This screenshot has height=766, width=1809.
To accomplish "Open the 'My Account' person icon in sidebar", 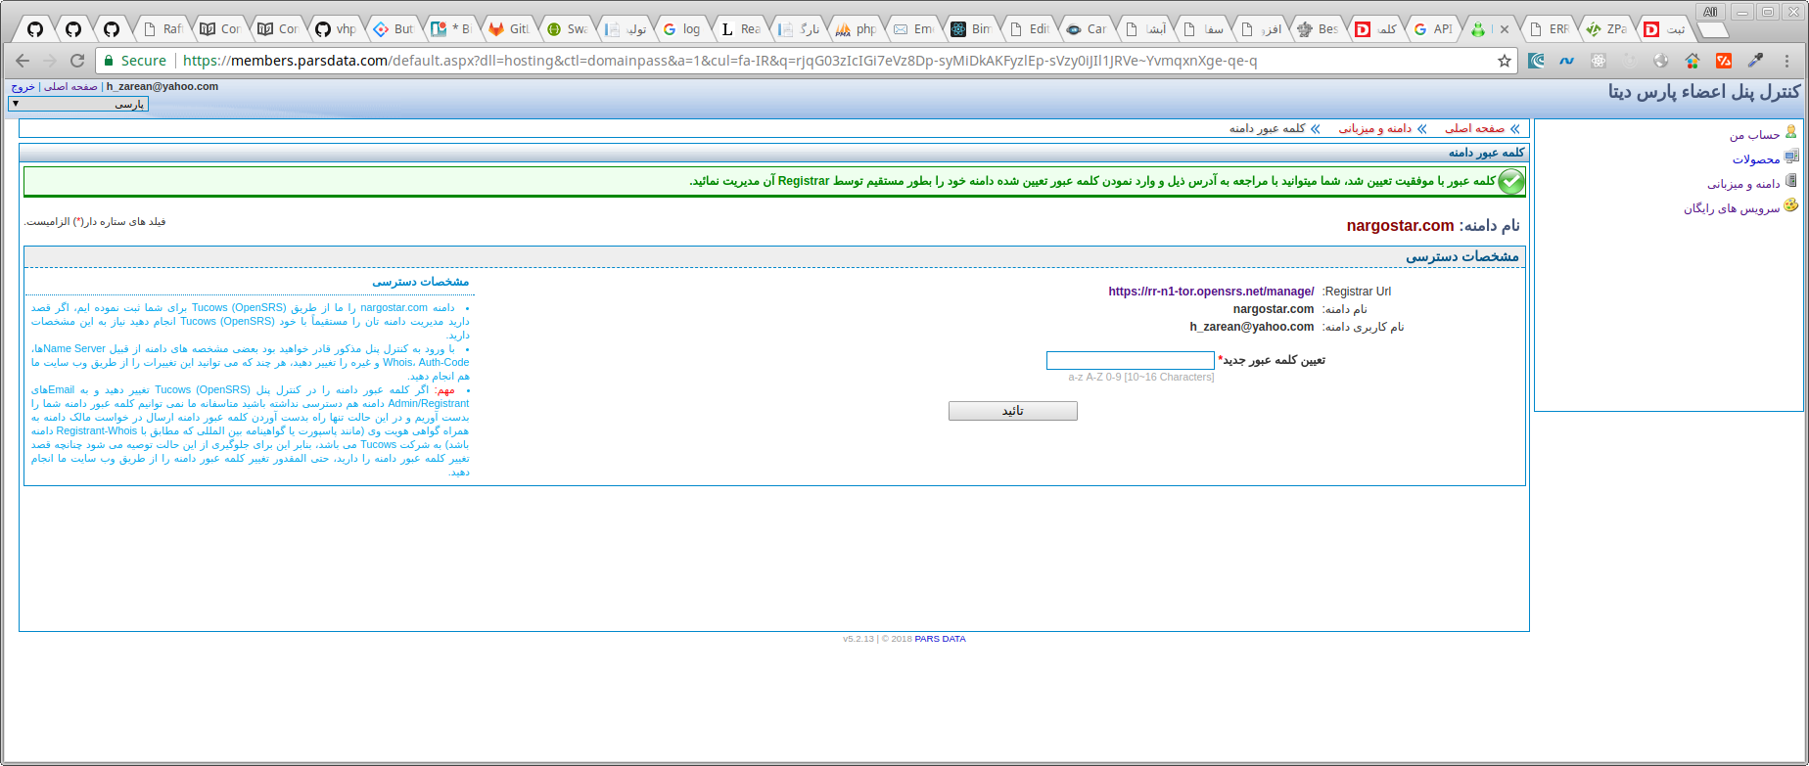I will [1791, 131].
